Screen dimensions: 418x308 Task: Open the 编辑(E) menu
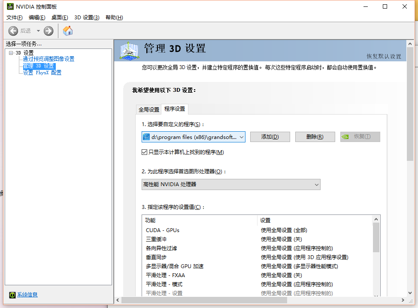pos(37,18)
